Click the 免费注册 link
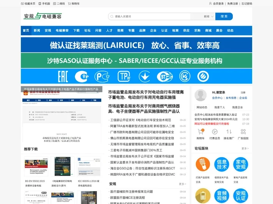This screenshot has width=273, height=204. pyautogui.click(x=232, y=4)
